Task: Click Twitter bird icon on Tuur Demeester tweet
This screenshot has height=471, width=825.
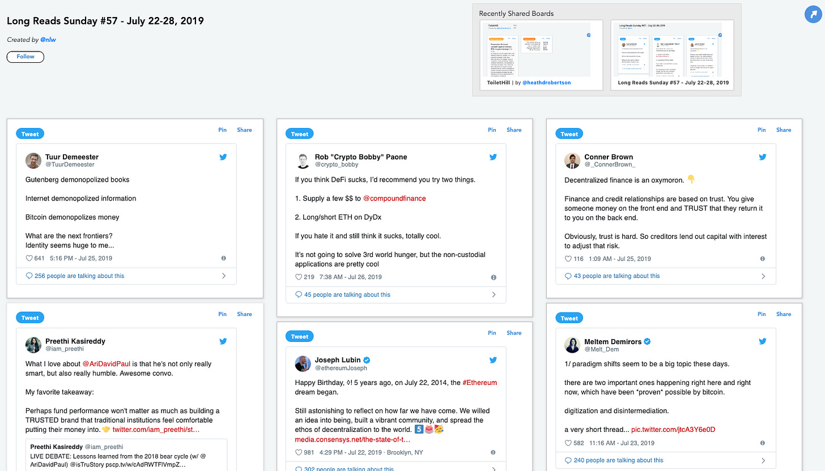Action: coord(223,157)
